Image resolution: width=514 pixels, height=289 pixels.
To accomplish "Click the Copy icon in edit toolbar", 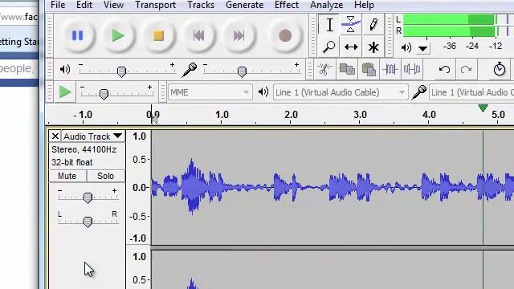I will pos(347,70).
